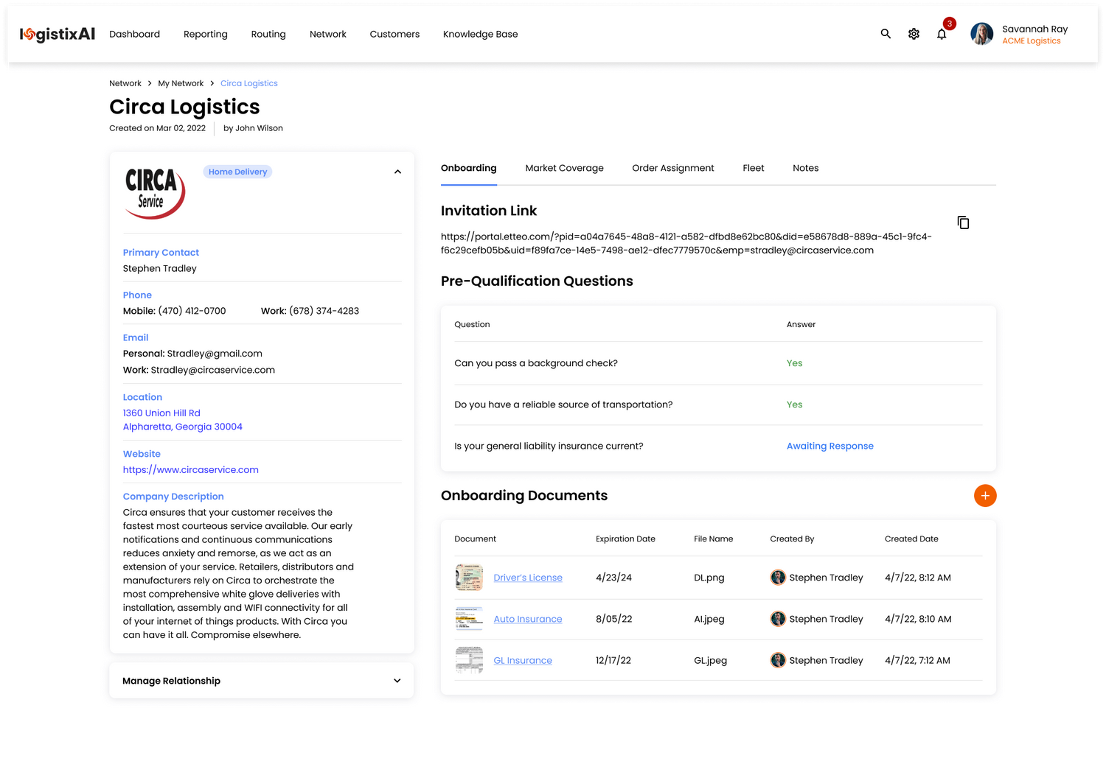Go to Knowledge Base menu
This screenshot has width=1106, height=778.
click(x=480, y=34)
